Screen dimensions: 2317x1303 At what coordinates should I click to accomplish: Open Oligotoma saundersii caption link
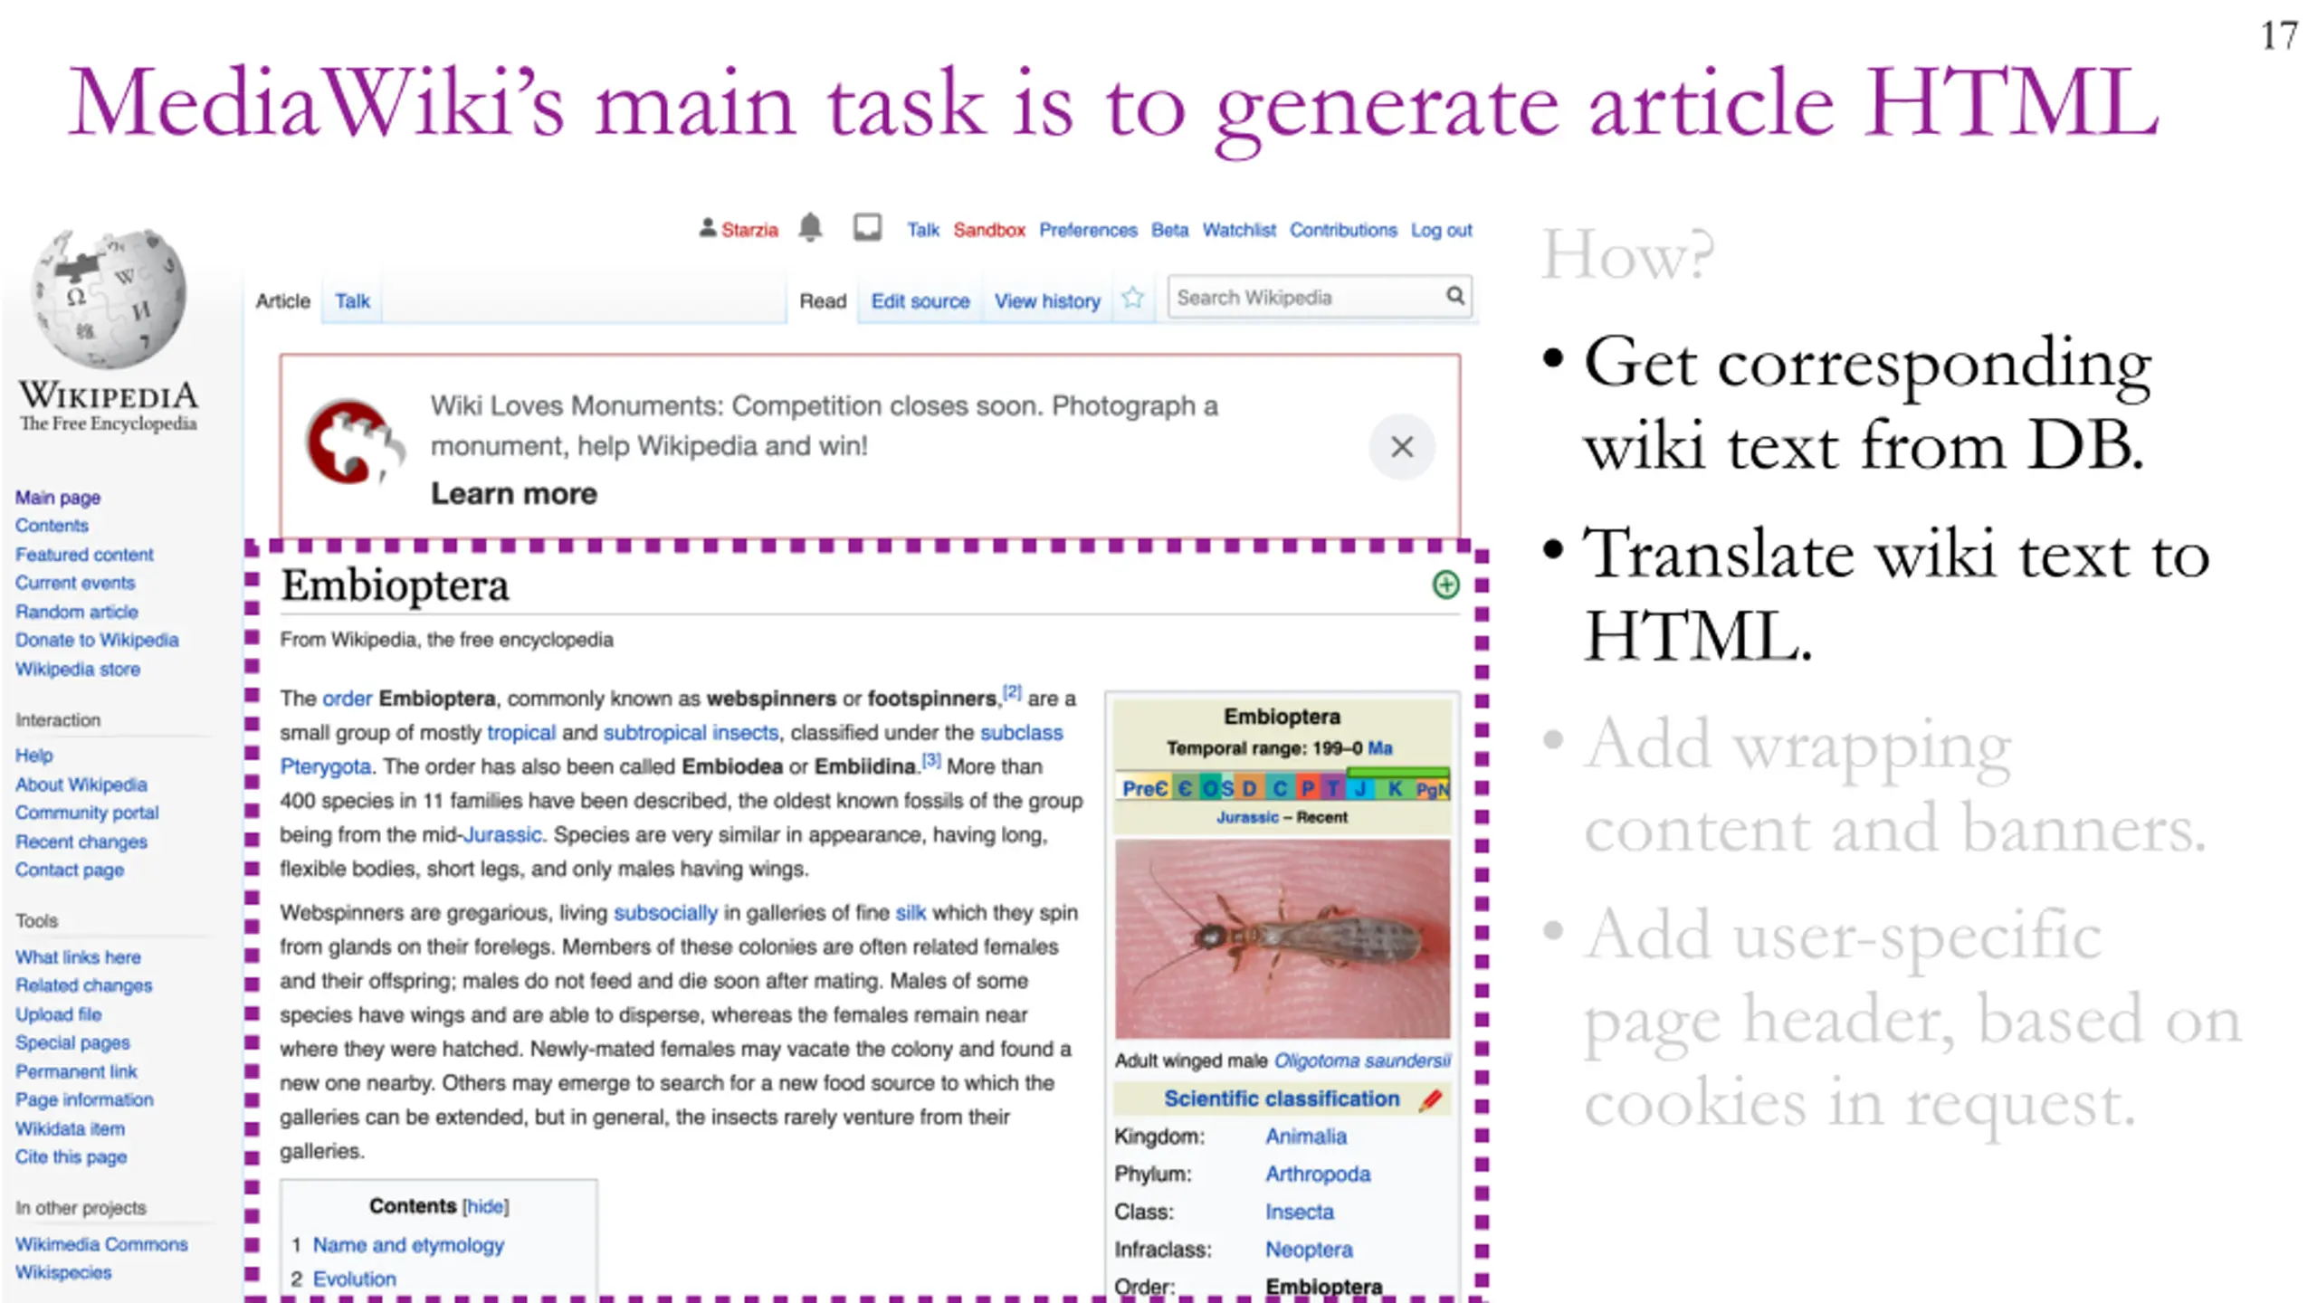click(x=1362, y=1060)
